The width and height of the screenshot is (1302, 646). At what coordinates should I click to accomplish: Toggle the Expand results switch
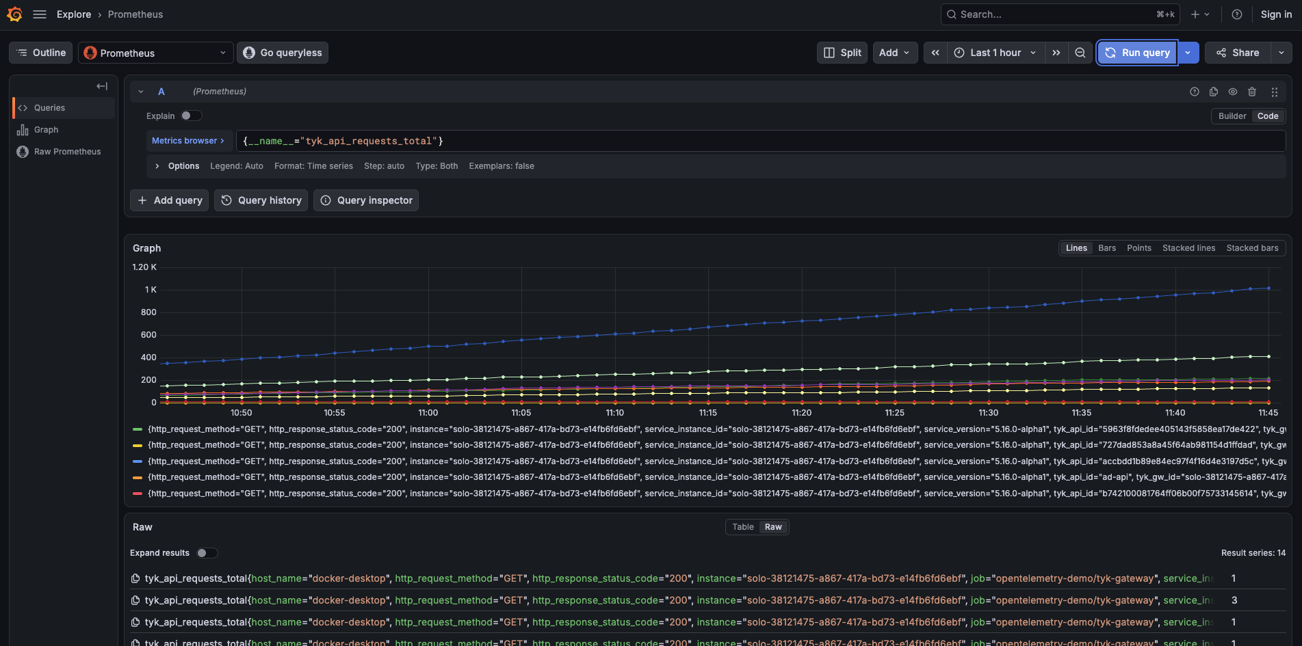click(207, 553)
